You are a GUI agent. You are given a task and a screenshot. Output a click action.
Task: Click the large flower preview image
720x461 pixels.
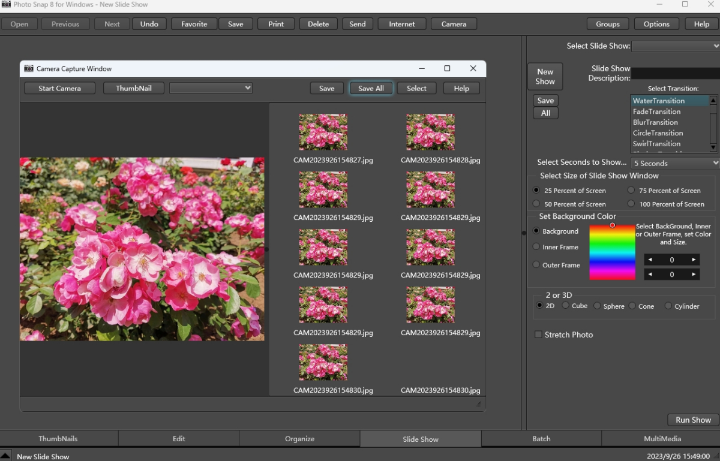142,249
